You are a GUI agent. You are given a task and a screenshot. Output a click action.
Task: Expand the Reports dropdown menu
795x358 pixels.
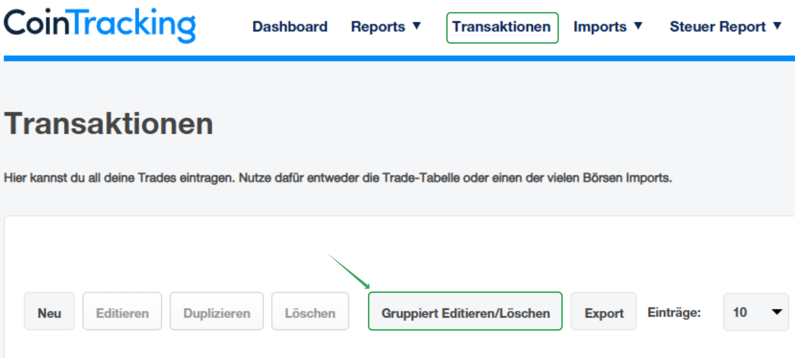[386, 27]
